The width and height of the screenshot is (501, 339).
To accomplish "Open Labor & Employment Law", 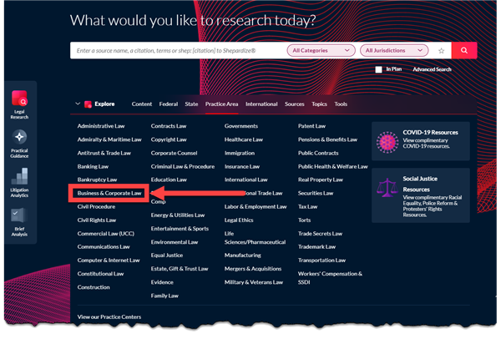I will click(x=256, y=207).
